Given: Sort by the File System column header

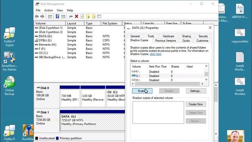Looking at the screenshot, I should [x=111, y=23].
